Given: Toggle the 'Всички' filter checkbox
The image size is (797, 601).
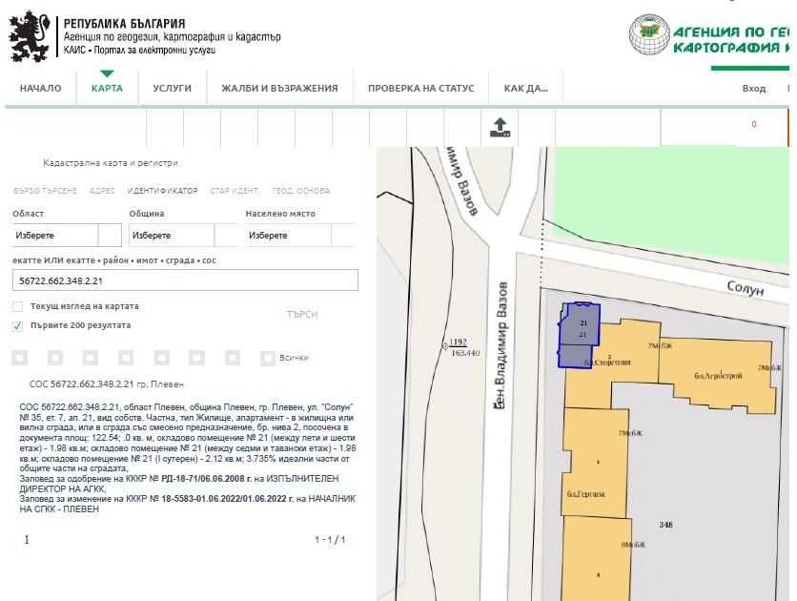Looking at the screenshot, I should (x=267, y=358).
